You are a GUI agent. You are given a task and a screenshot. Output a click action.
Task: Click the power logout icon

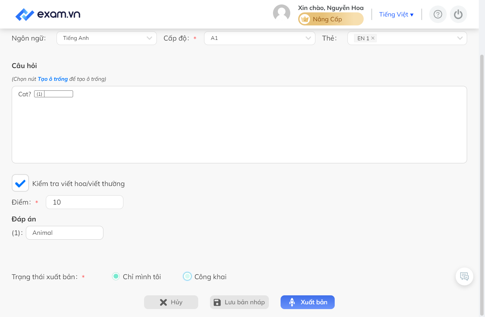pyautogui.click(x=458, y=14)
